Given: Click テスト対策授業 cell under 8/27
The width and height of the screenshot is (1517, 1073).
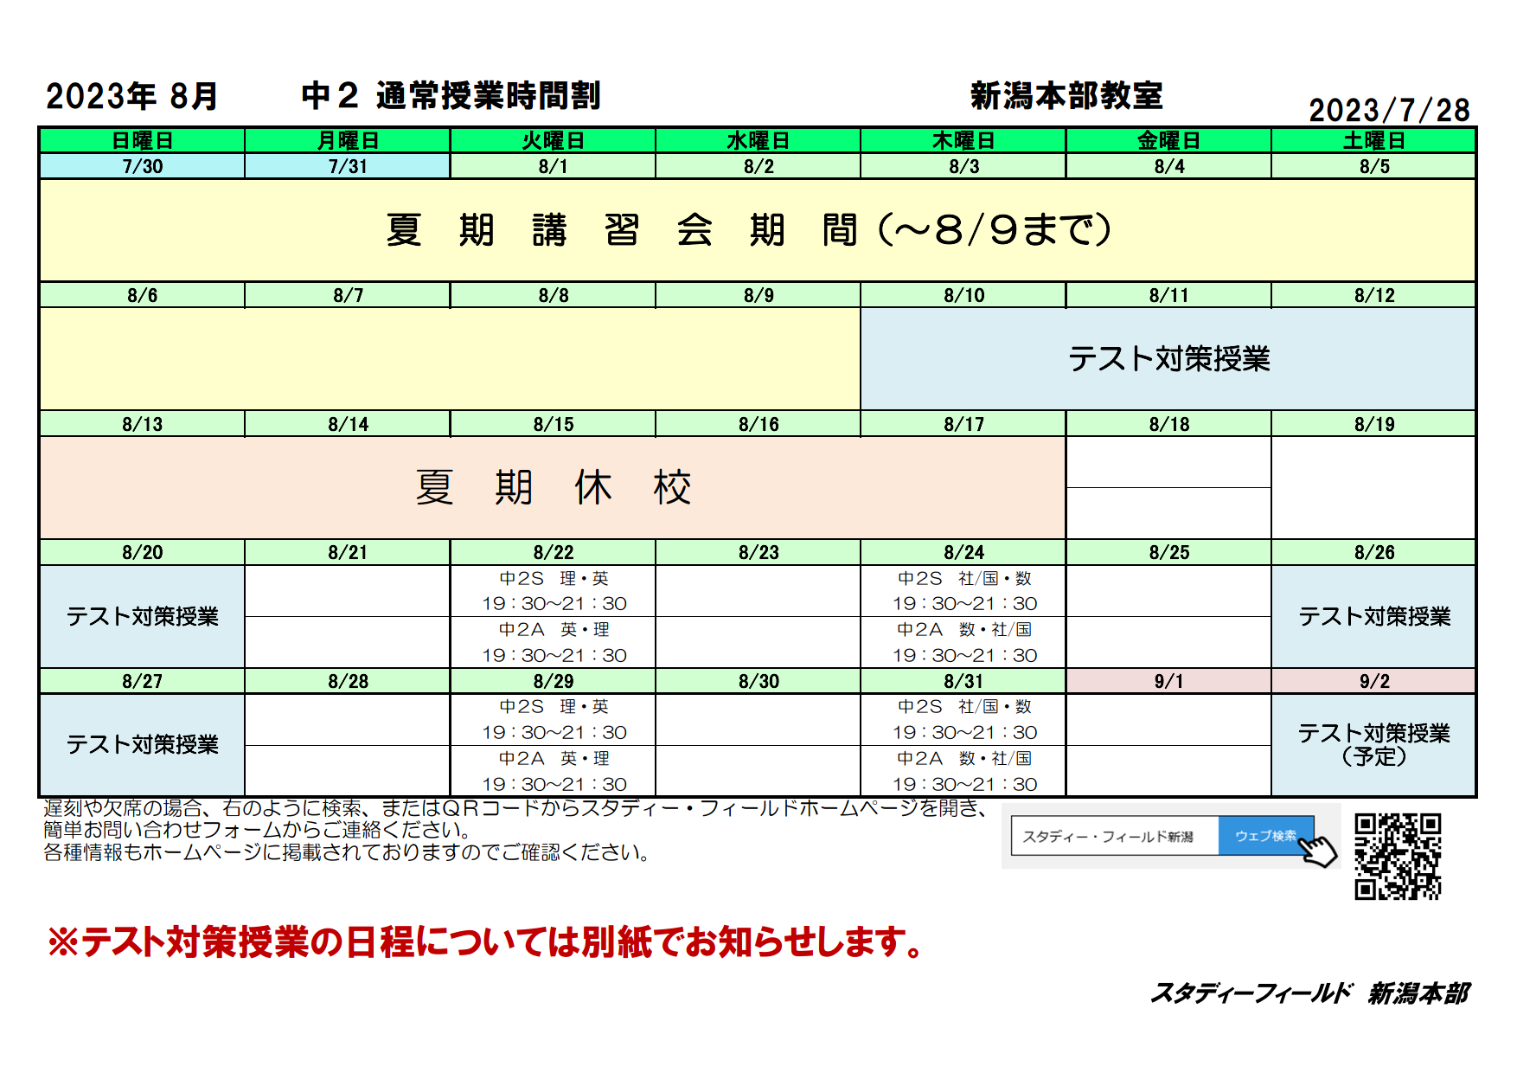Looking at the screenshot, I should [x=143, y=744].
